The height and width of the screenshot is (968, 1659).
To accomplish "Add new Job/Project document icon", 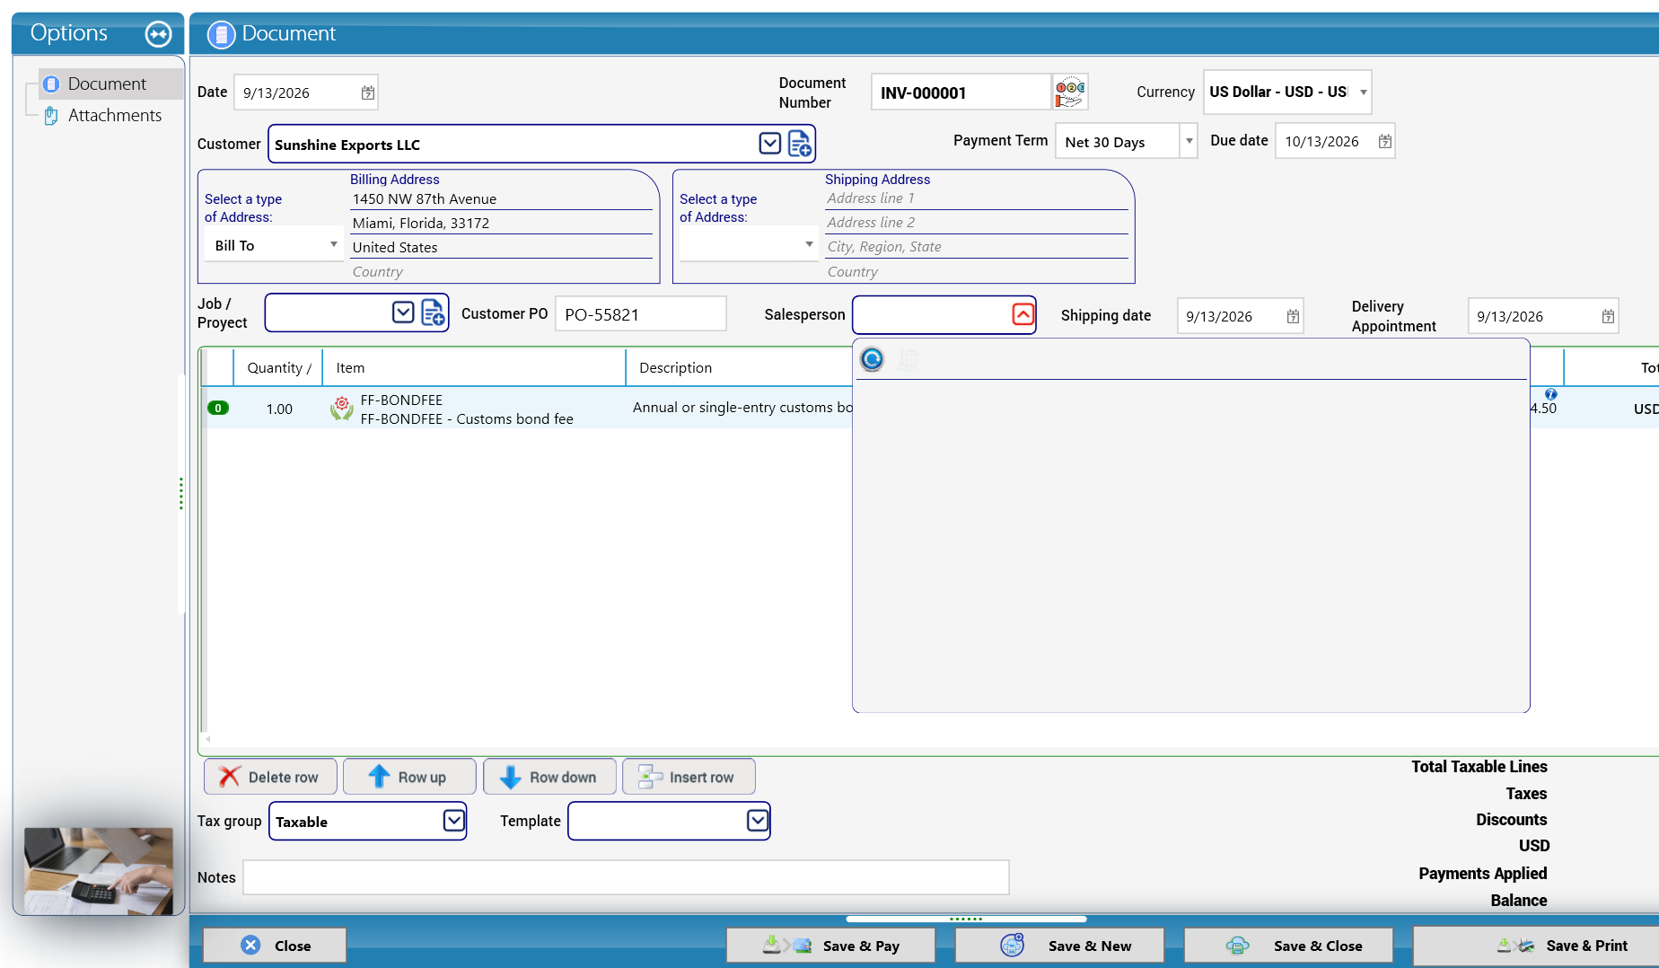I will coord(433,312).
